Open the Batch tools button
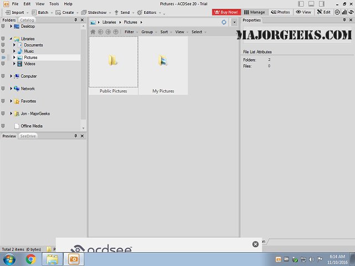Viewport: 355px width, 266px height. point(40,12)
